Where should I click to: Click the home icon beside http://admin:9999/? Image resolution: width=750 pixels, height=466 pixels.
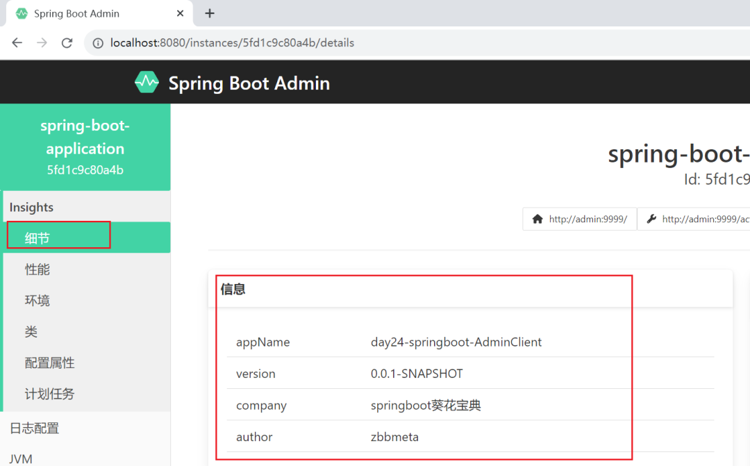click(x=537, y=219)
